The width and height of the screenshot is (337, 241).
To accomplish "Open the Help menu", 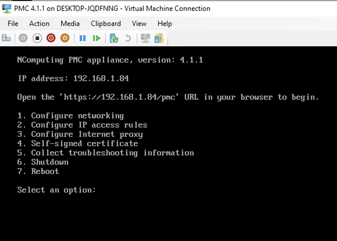I will click(x=165, y=24).
